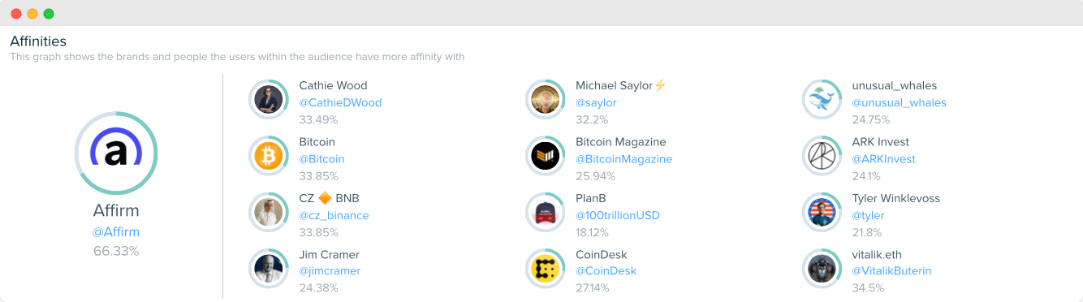
Task: Click the unusual_whales whale avatar
Action: tap(822, 100)
